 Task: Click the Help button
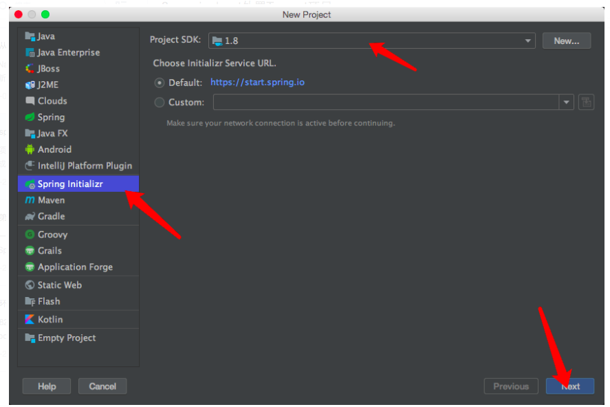[x=47, y=386]
